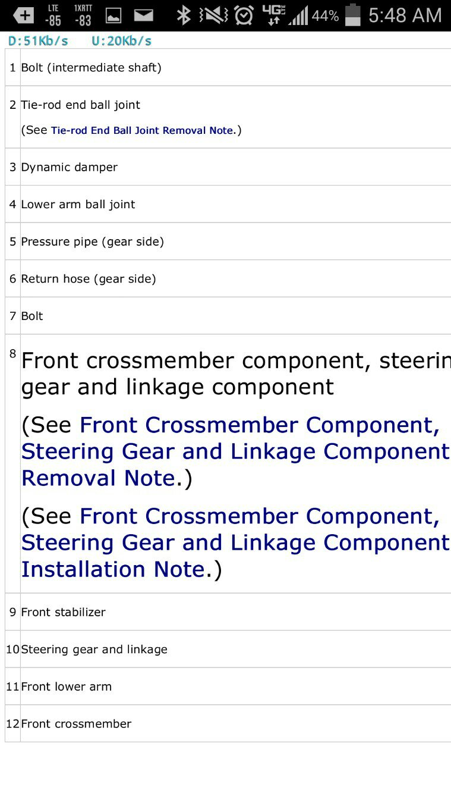This screenshot has height=803, width=451.
Task: Tap the Bluetooth icon in the status bar
Action: (184, 15)
